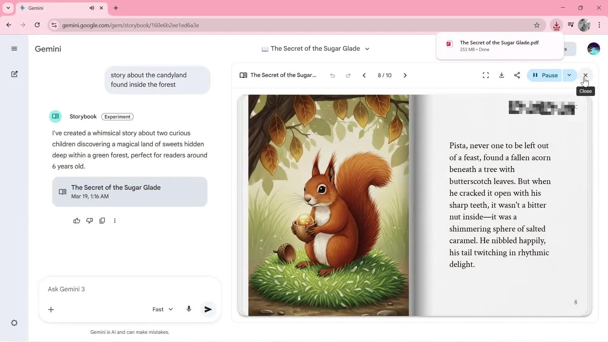Open the Gemini main menu hamburger icon
This screenshot has width=608, height=342.
pyautogui.click(x=14, y=48)
